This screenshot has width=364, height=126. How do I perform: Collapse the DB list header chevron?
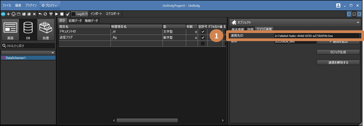click(x=53, y=53)
